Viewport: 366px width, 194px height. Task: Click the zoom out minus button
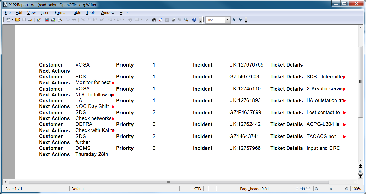316,189
